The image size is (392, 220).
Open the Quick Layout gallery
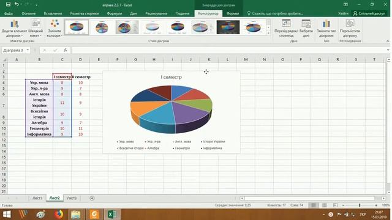click(36, 29)
